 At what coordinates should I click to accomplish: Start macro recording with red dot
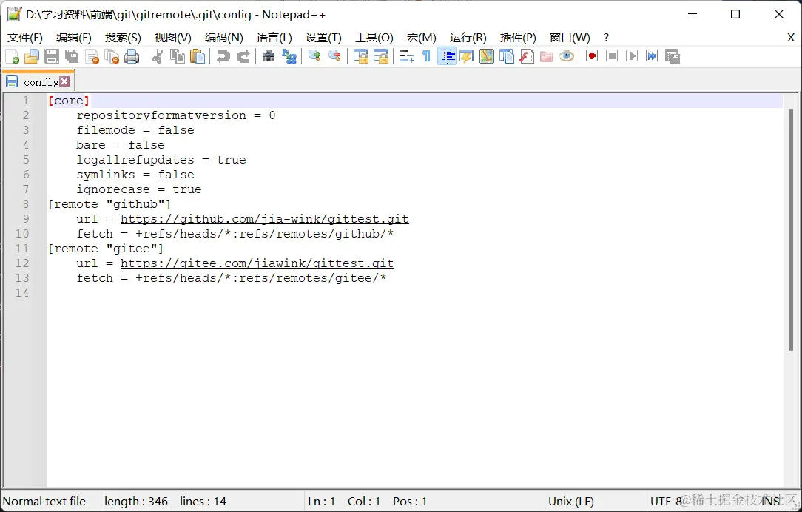(x=592, y=56)
